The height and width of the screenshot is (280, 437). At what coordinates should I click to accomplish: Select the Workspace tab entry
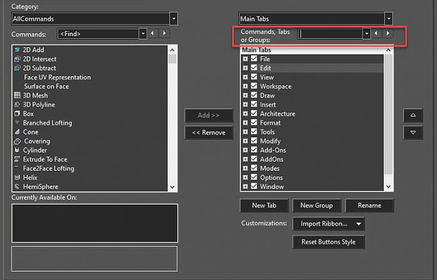click(x=275, y=87)
